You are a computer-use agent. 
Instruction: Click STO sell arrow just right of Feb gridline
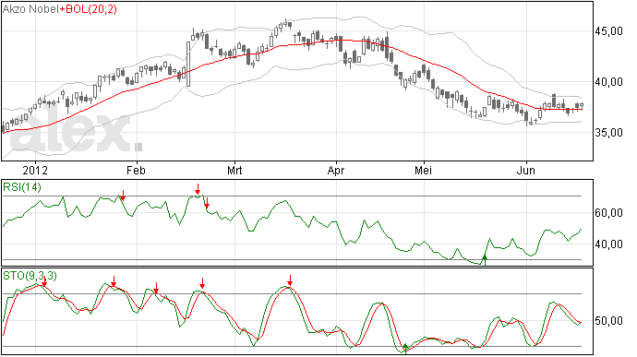pyautogui.click(x=156, y=289)
